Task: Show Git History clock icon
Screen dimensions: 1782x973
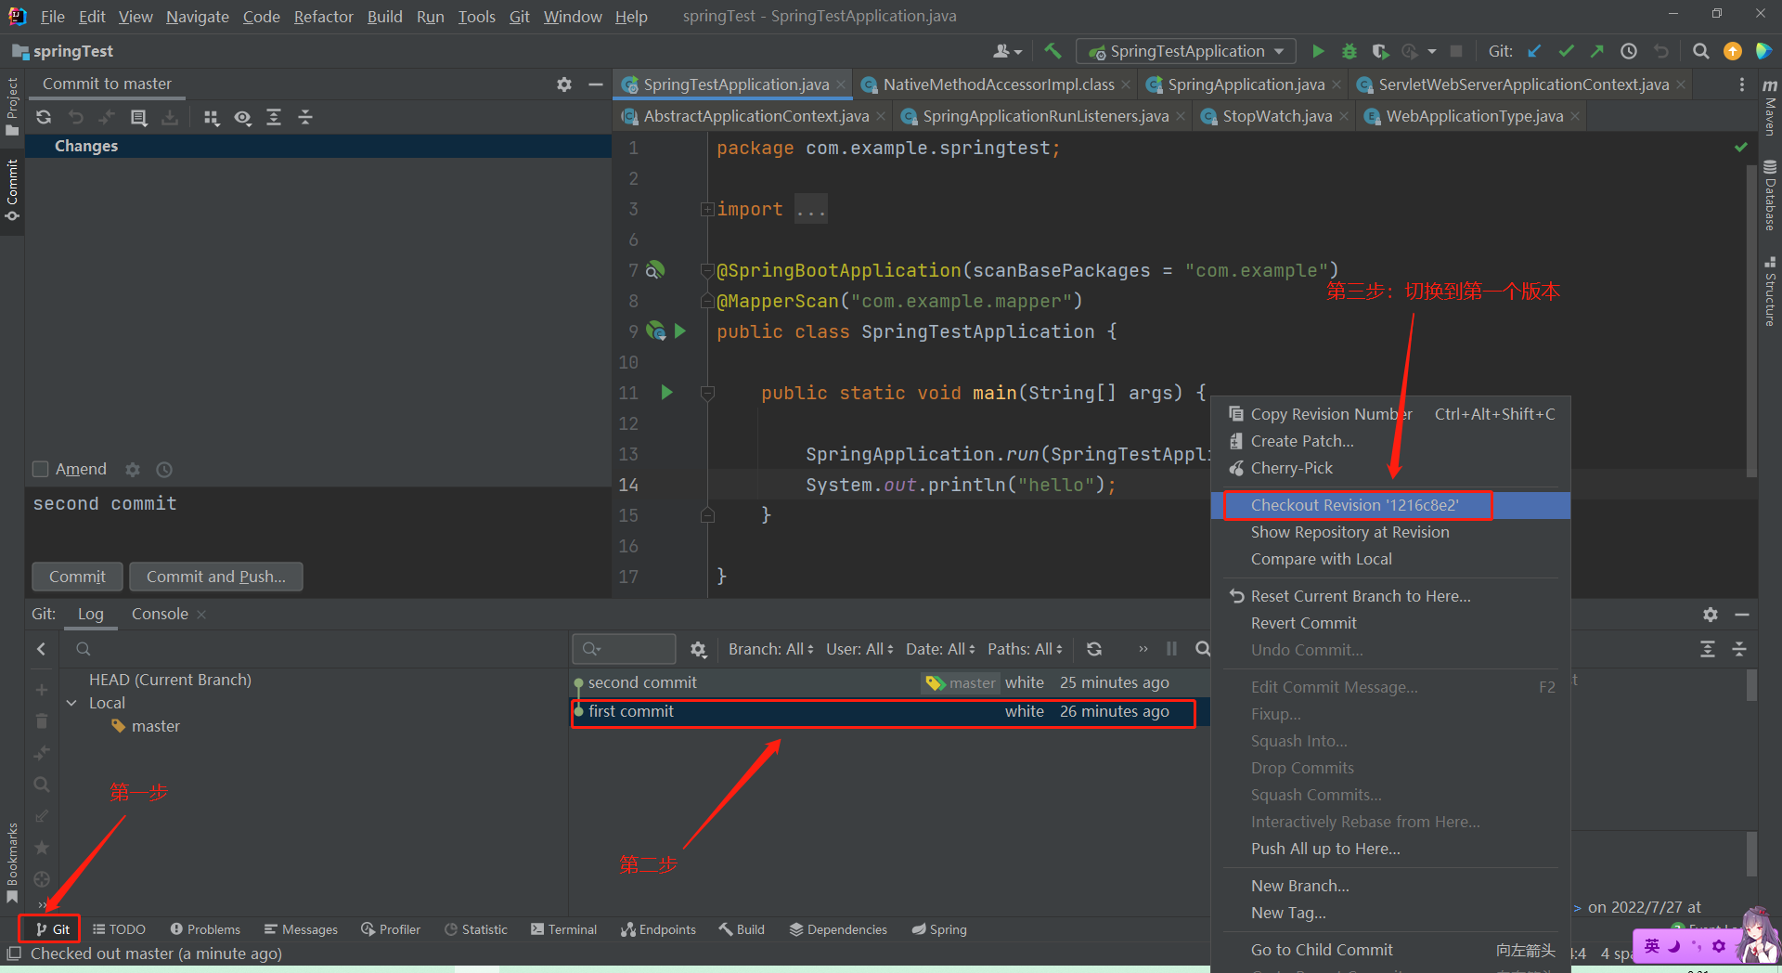Action: 1629,51
